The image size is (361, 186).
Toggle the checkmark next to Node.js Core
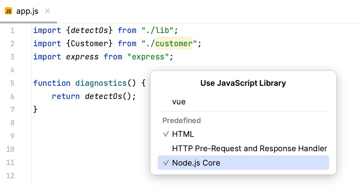[166, 163]
